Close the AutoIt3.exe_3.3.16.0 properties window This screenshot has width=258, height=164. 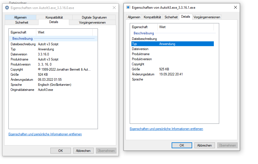114,8
